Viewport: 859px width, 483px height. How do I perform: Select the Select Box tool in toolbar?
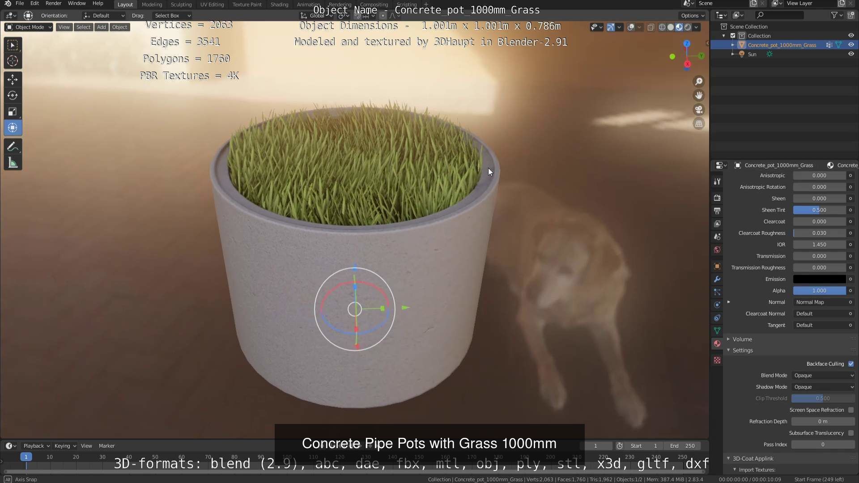[13, 45]
